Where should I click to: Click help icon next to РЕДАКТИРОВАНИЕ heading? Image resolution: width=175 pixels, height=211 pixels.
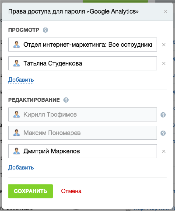(66, 100)
